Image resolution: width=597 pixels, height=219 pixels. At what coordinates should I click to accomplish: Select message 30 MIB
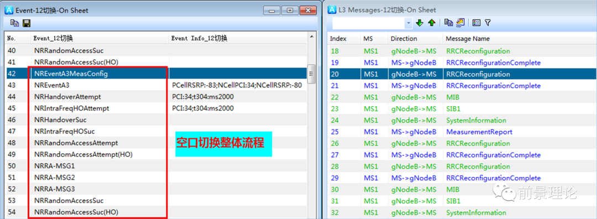(x=462, y=189)
